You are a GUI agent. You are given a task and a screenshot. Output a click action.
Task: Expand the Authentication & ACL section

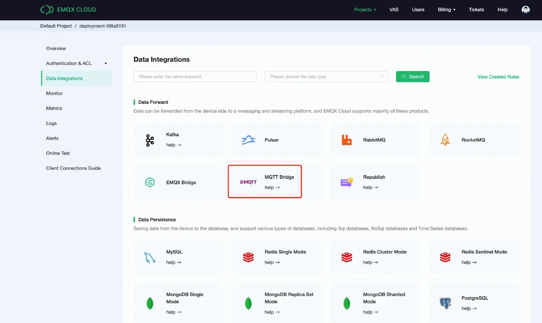coord(76,63)
